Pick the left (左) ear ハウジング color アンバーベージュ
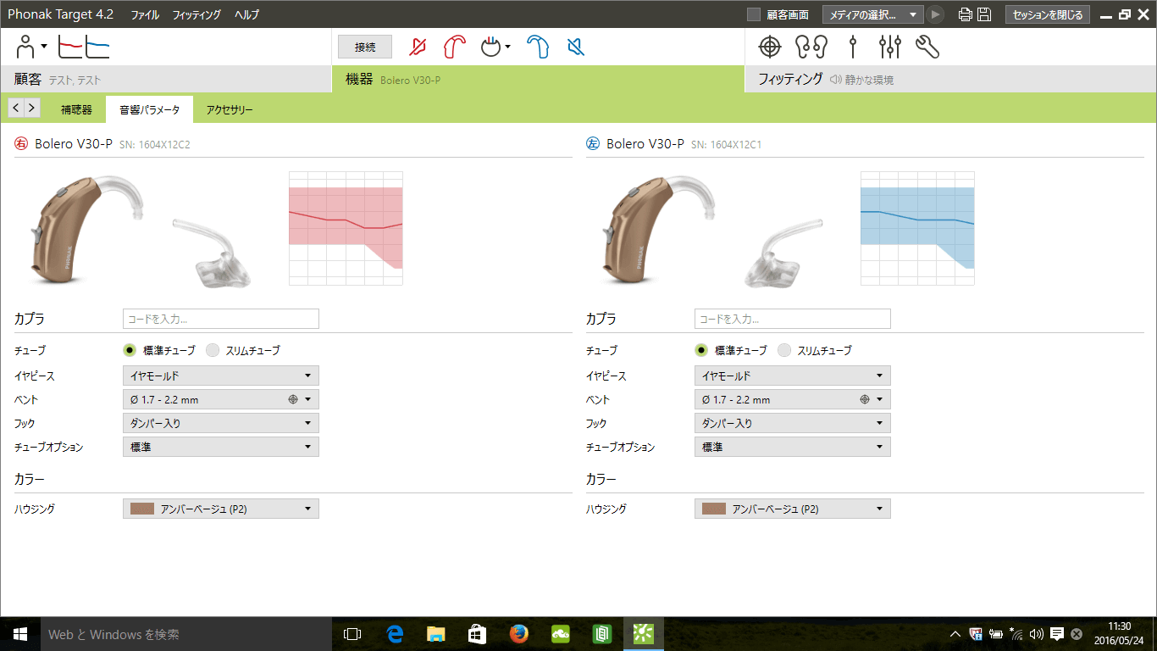This screenshot has height=651, width=1157. (793, 509)
